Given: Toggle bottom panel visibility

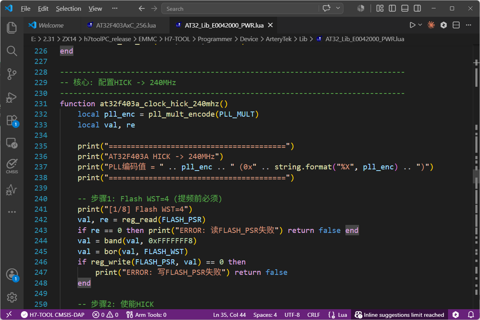Looking at the screenshot, I should (x=405, y=8).
